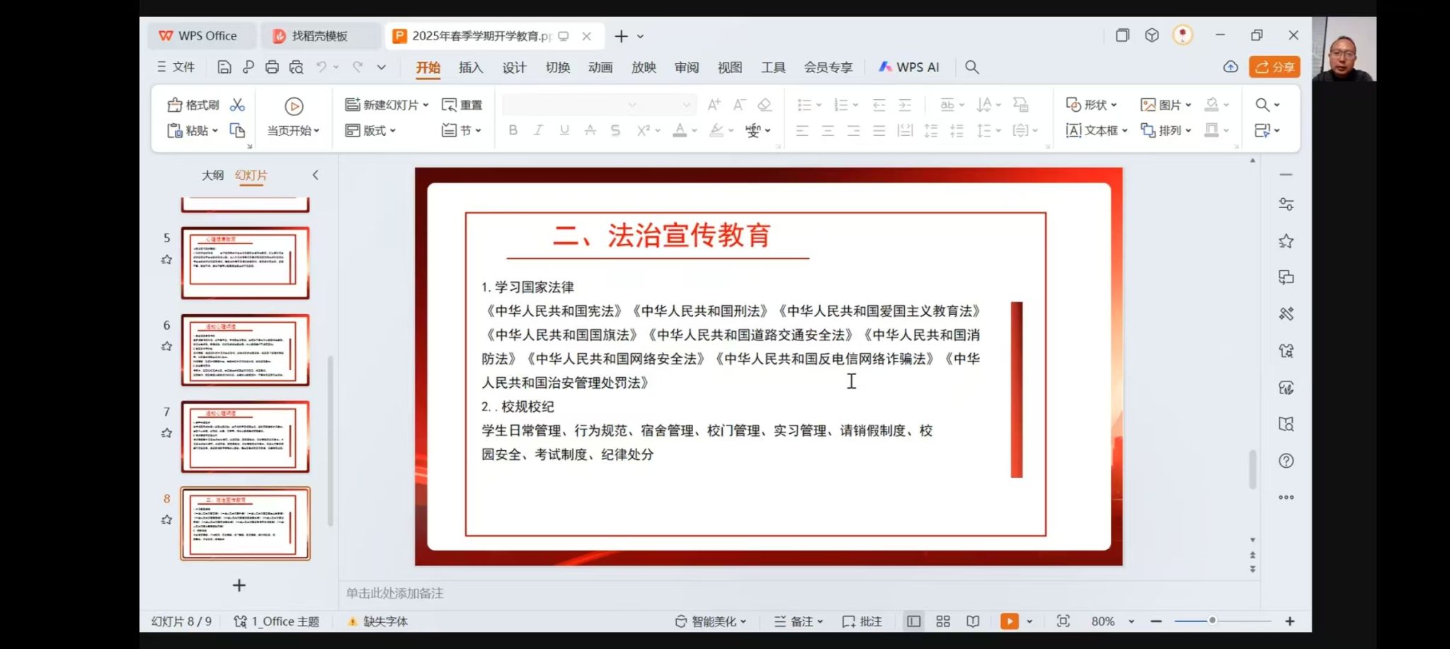This screenshot has width=1450, height=649.
Task: Open the search magnifier in ribbon tabs
Action: pyautogui.click(x=972, y=67)
